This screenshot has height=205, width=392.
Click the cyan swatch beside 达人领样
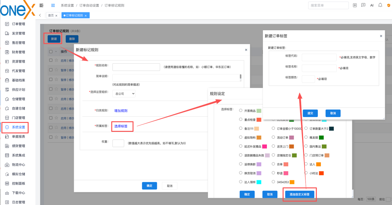click(259, 182)
